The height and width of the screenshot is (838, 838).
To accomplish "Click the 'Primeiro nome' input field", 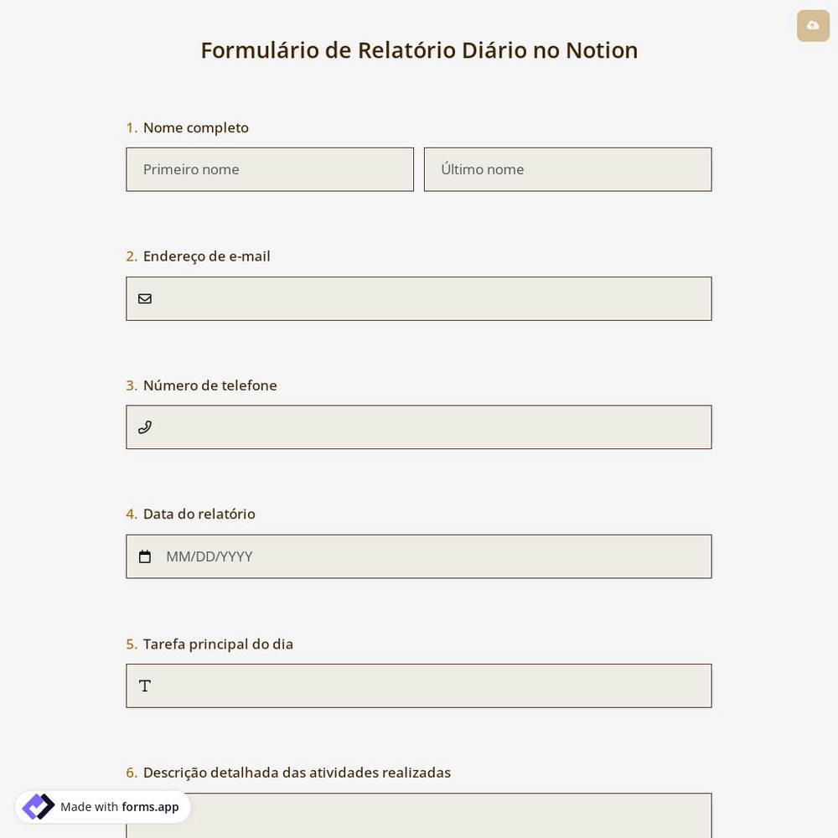I will tap(270, 169).
